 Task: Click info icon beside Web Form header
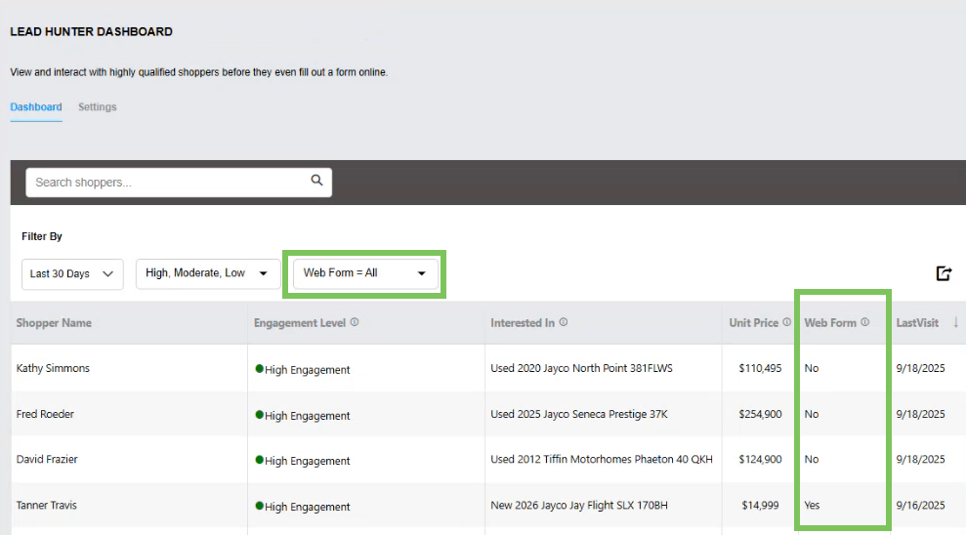click(x=865, y=322)
